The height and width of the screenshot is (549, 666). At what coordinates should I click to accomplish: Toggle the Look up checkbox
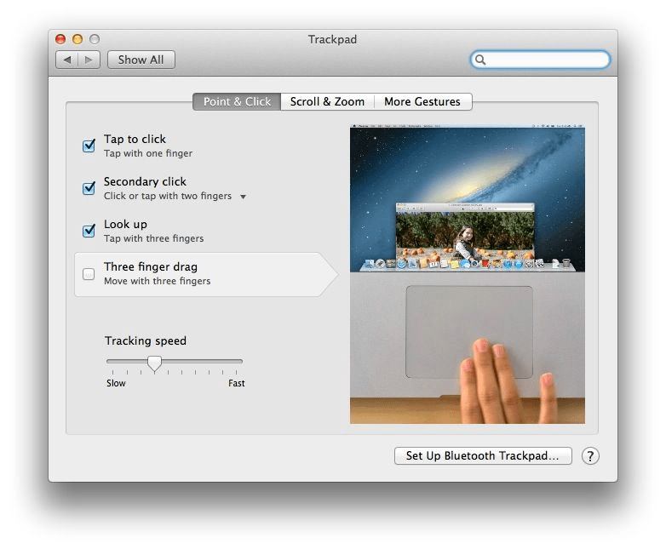click(89, 231)
